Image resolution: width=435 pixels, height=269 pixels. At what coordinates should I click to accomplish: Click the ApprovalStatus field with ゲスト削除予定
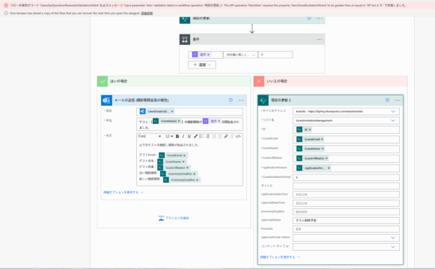tap(346, 221)
